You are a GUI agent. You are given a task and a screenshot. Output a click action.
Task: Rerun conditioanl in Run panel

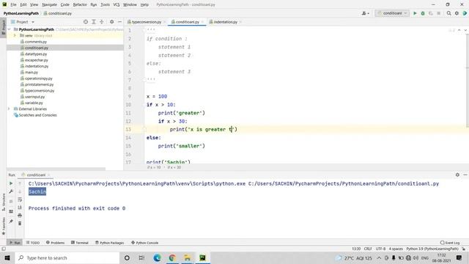click(11, 183)
